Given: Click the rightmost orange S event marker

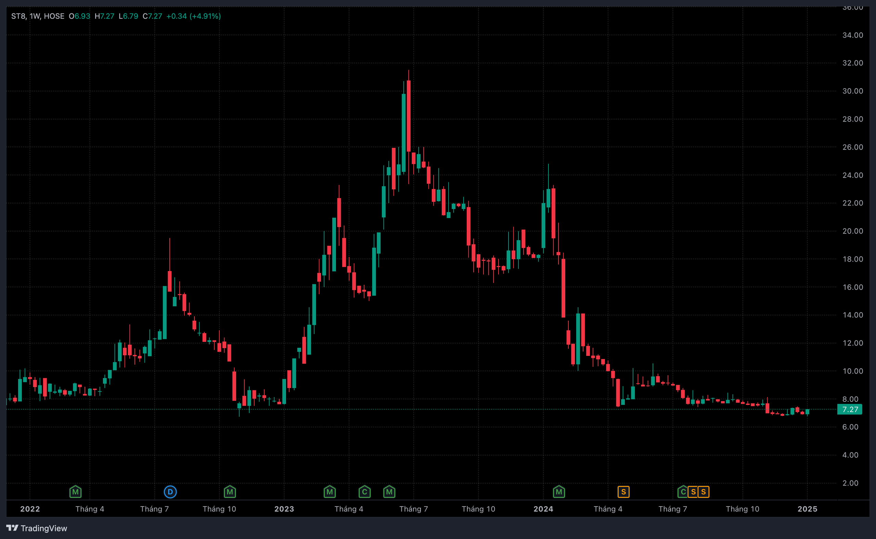Looking at the screenshot, I should 703,492.
